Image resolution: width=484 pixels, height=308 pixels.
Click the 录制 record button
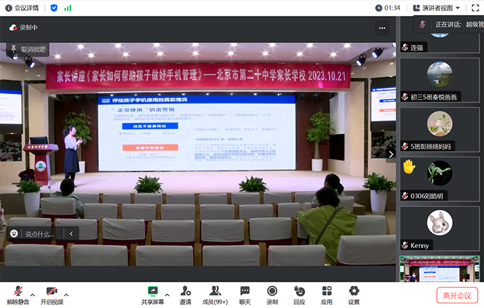(272, 295)
